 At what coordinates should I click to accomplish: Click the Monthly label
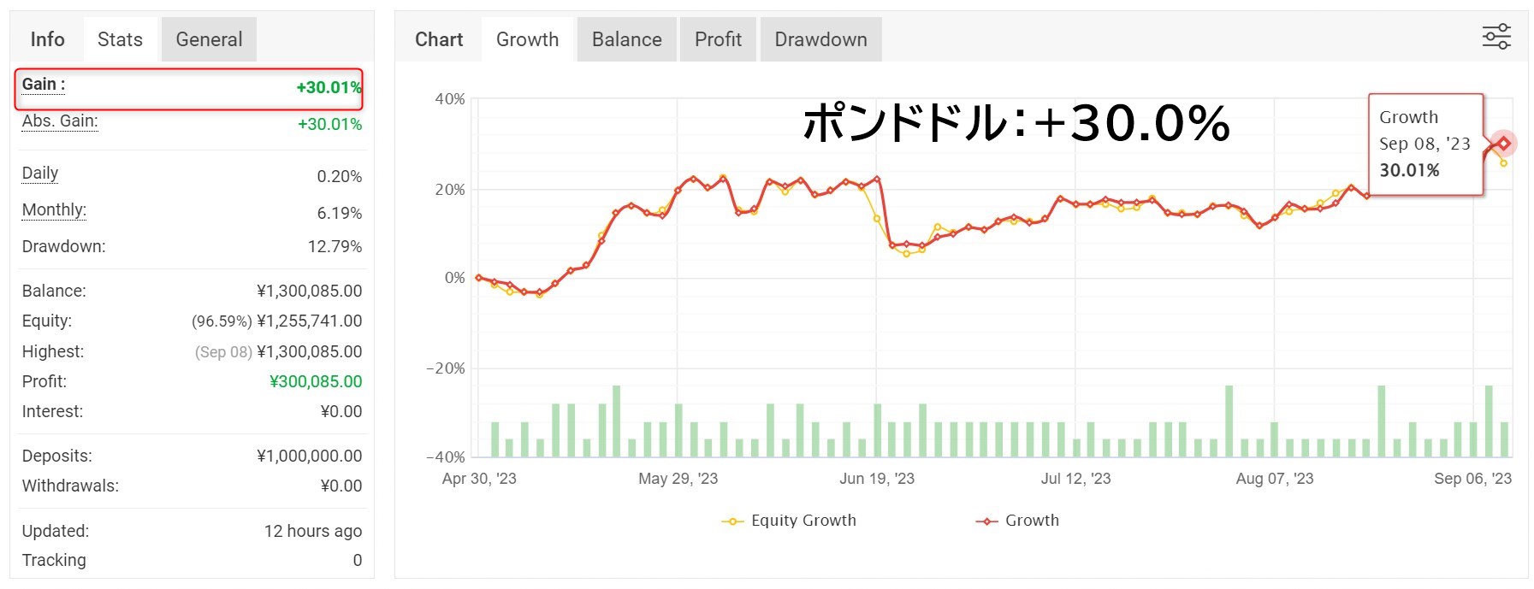[x=54, y=210]
